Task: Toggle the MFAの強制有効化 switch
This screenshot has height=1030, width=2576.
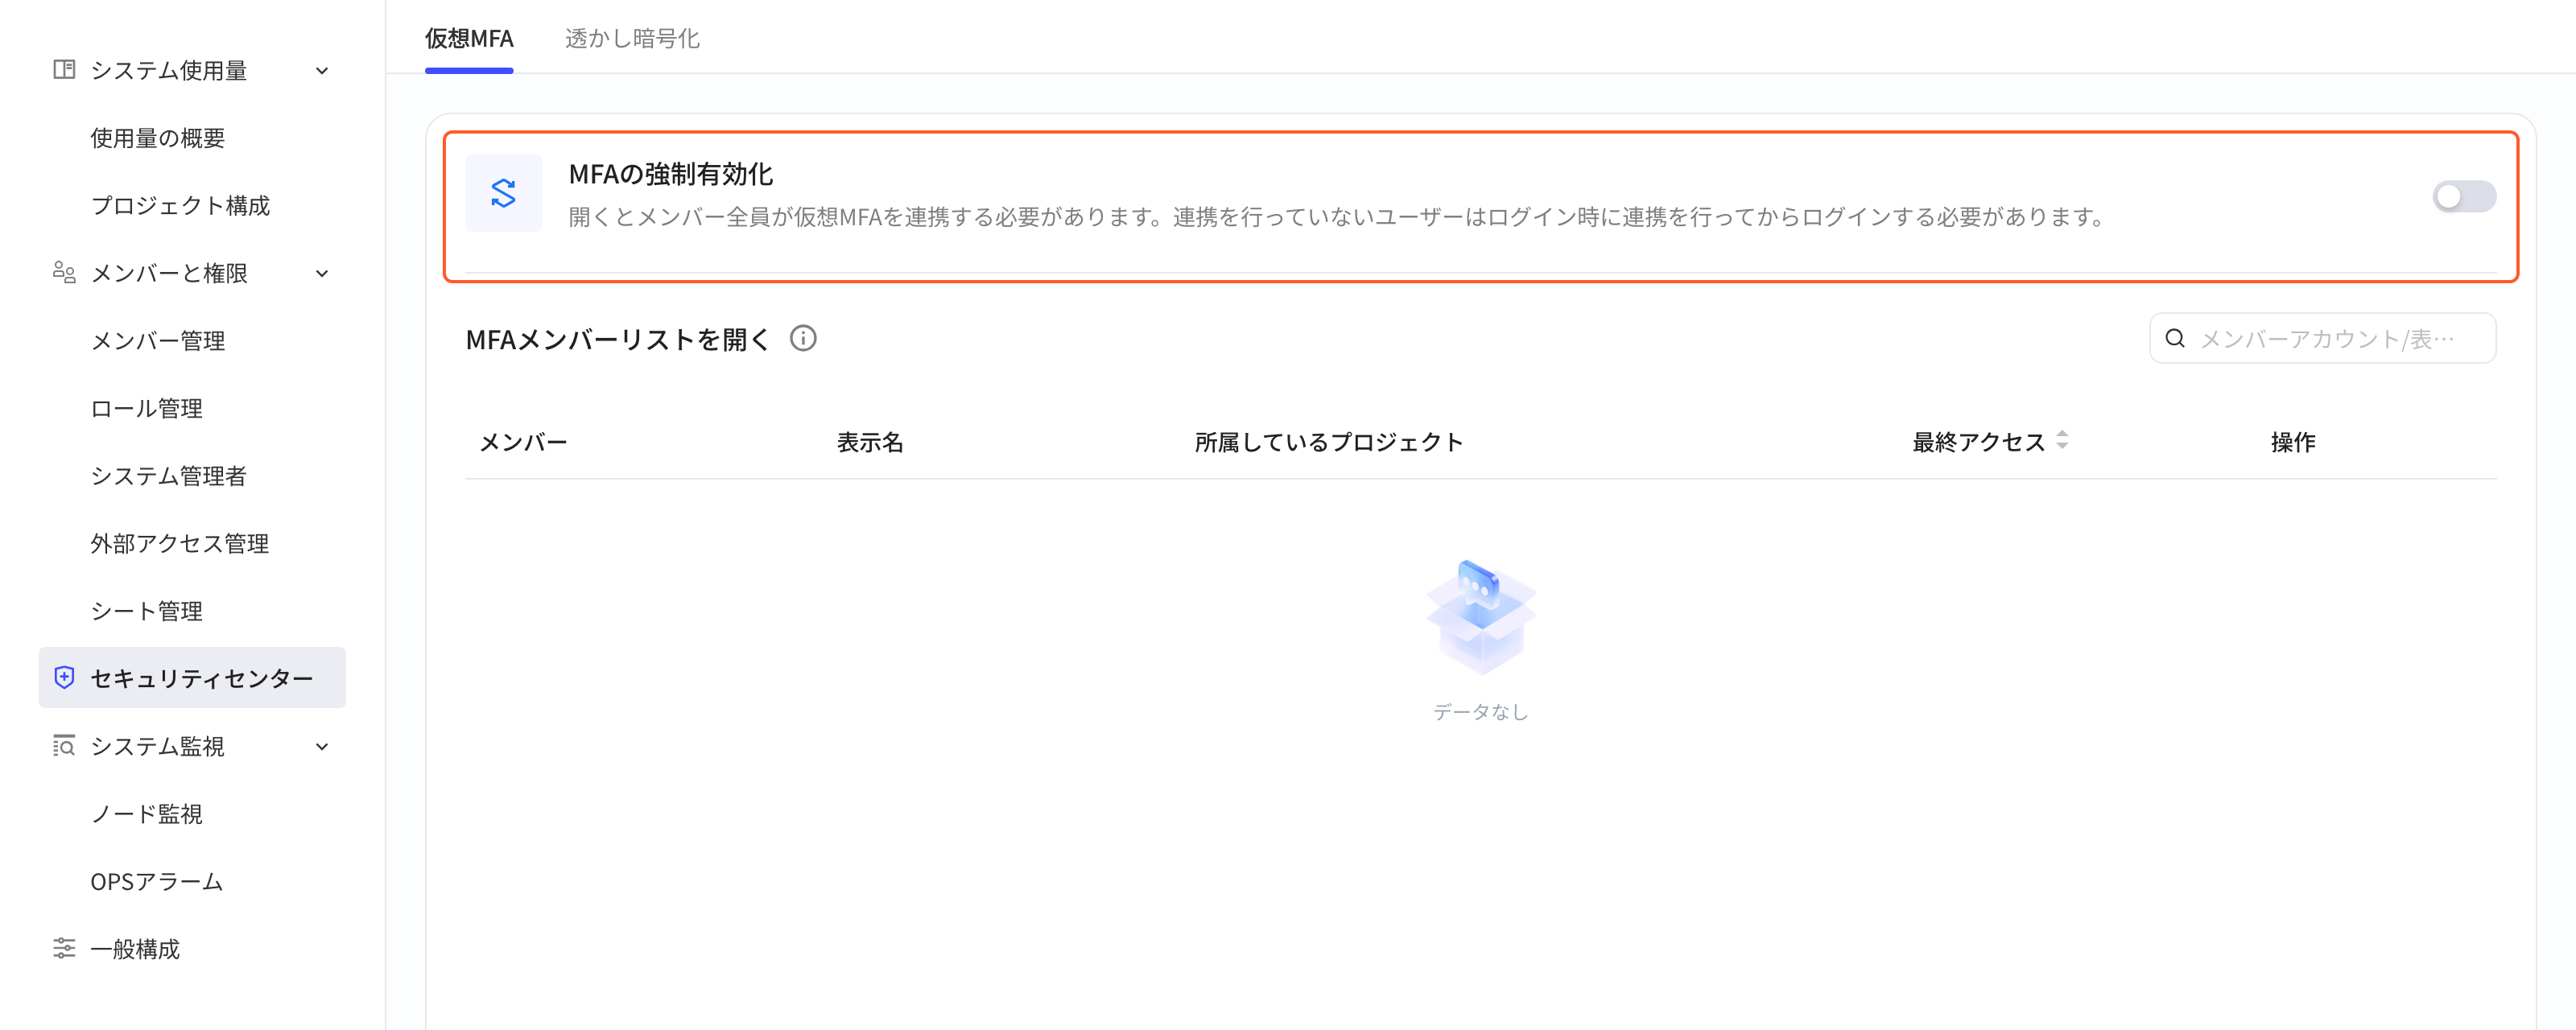Action: pos(2463,197)
